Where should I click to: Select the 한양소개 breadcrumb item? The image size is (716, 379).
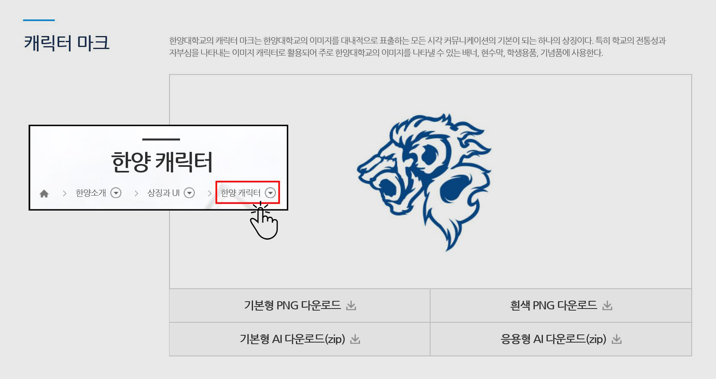click(91, 193)
